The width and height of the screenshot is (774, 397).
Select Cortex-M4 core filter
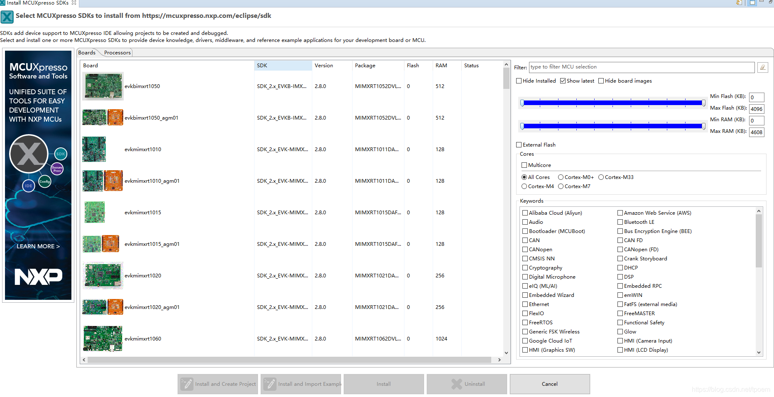coord(524,186)
